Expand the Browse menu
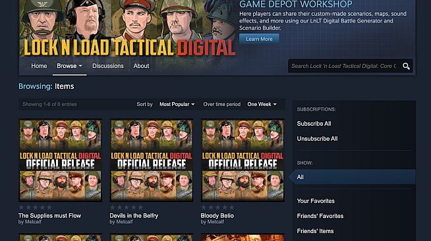 point(70,66)
